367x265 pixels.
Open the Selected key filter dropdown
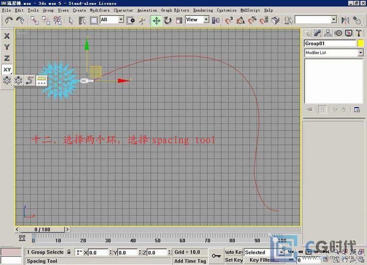[x=281, y=253]
